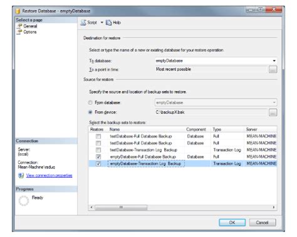Click the progress spinner icon
Image resolution: width=297 pixels, height=237 pixels.
point(24,201)
